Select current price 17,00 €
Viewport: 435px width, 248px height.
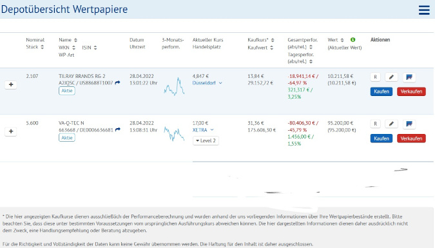click(200, 123)
